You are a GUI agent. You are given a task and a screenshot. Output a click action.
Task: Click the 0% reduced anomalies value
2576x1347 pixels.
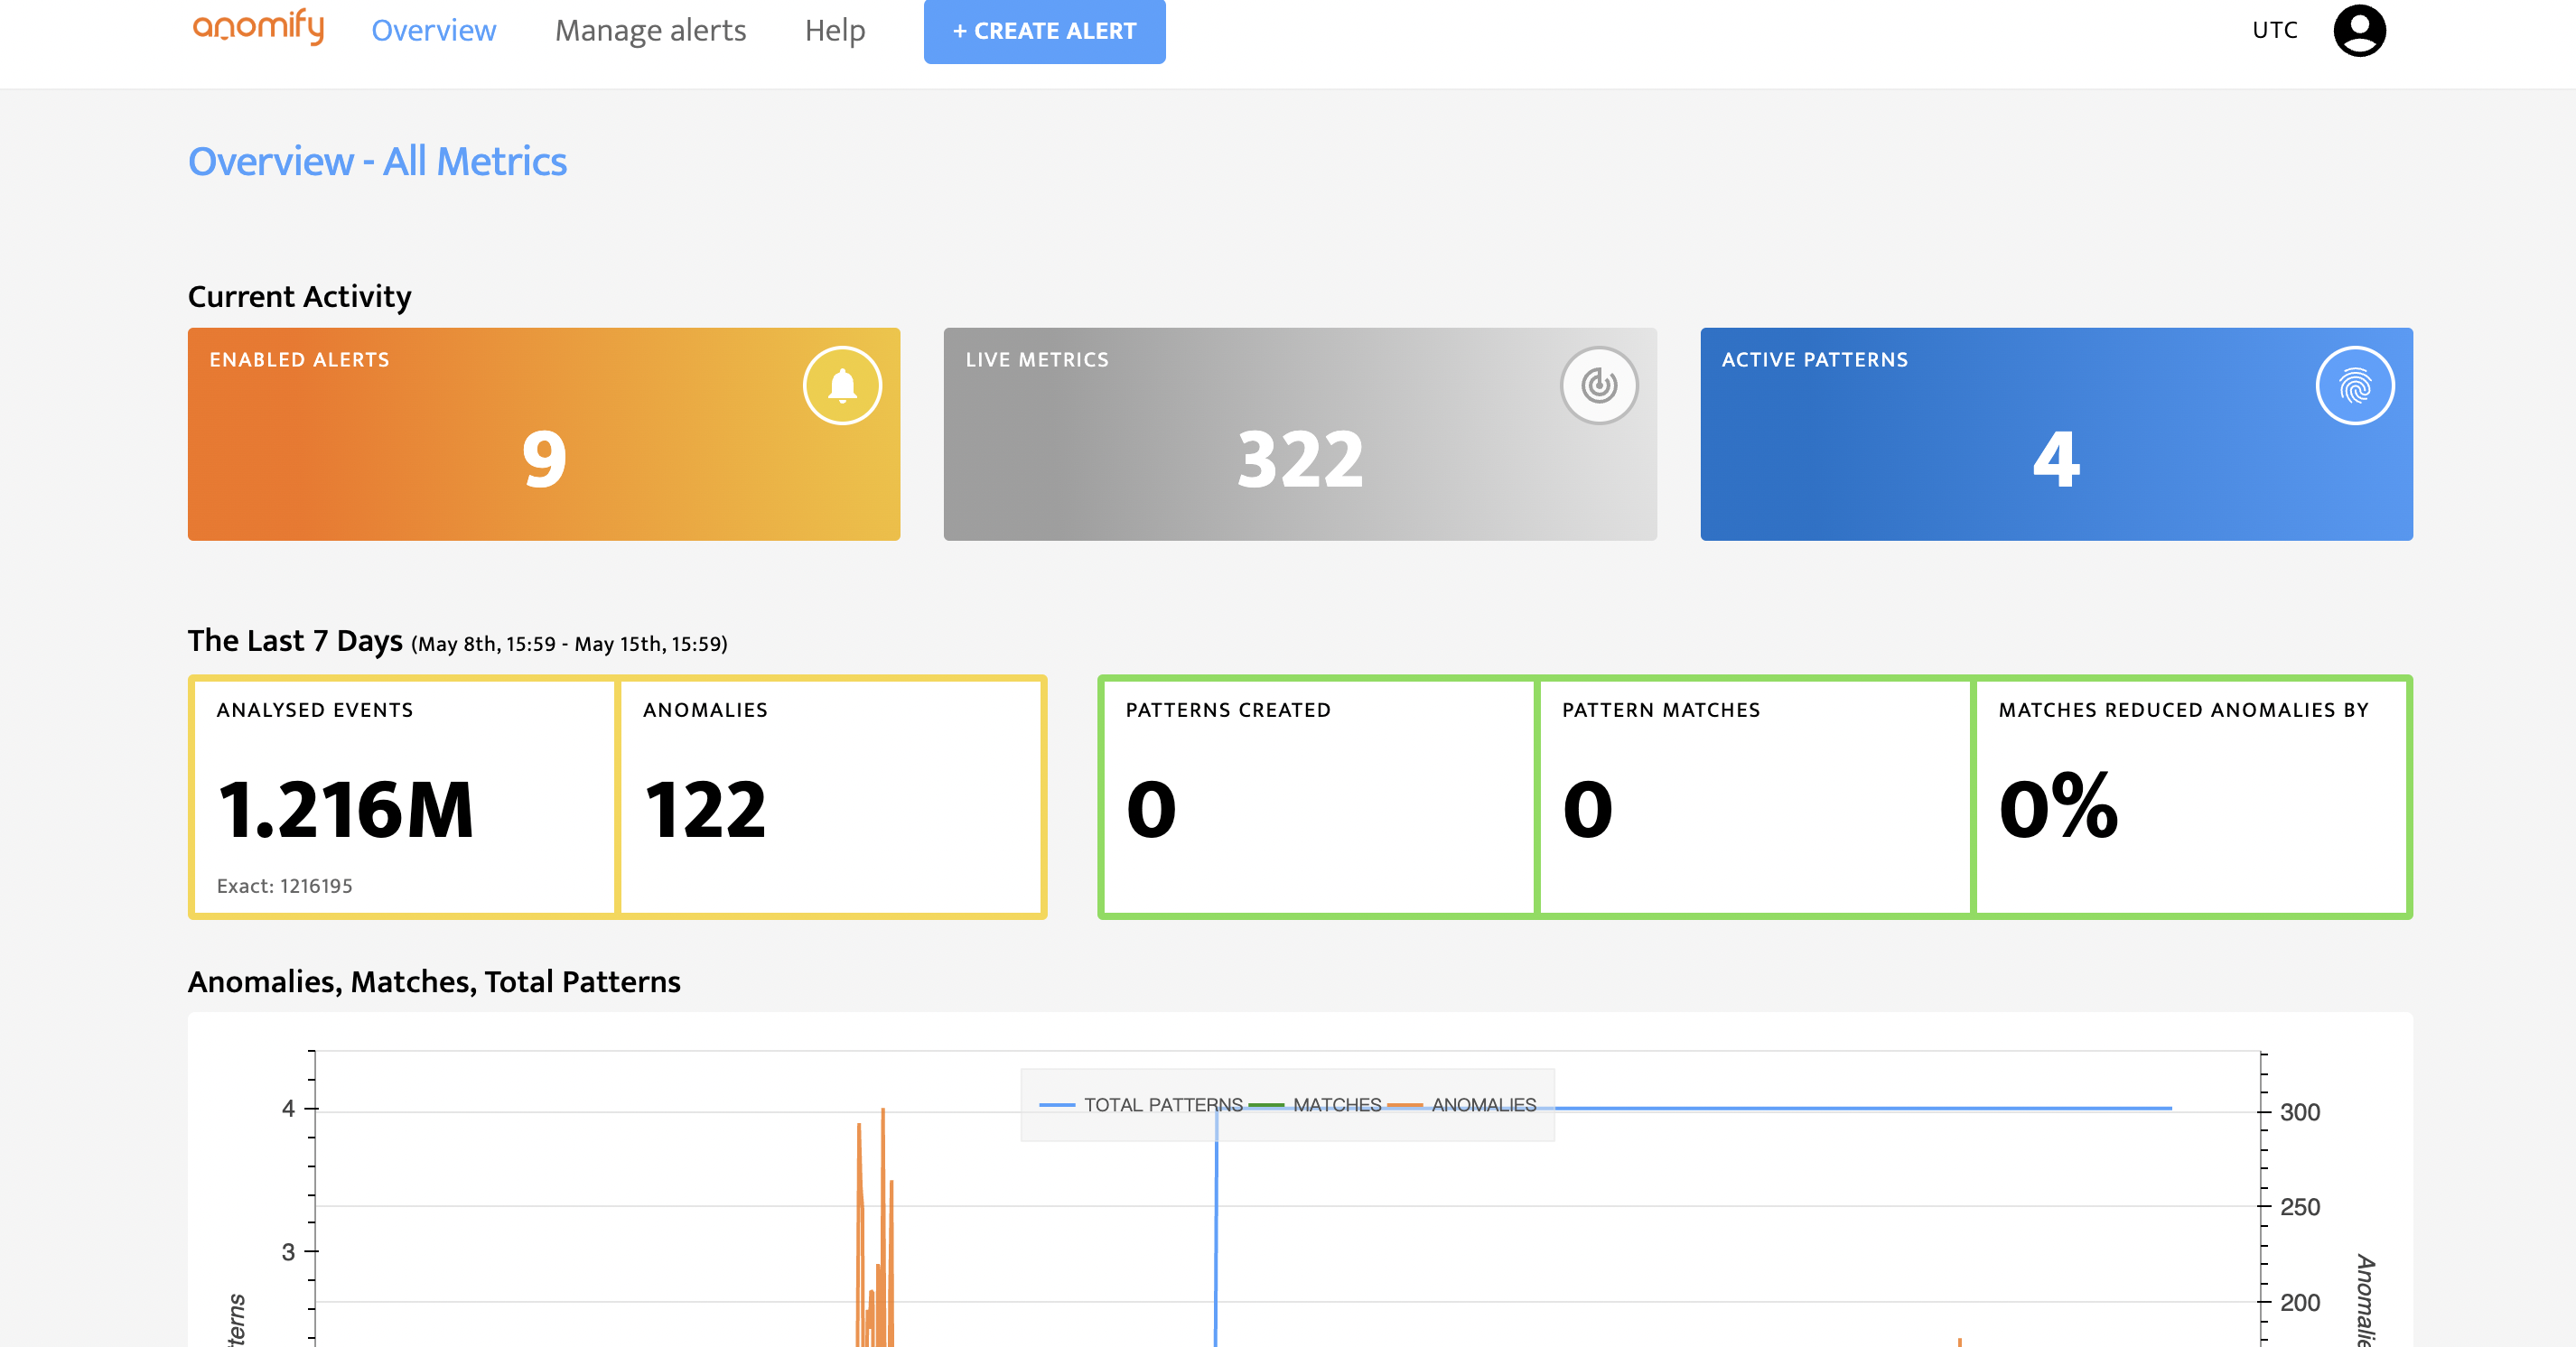point(2058,805)
